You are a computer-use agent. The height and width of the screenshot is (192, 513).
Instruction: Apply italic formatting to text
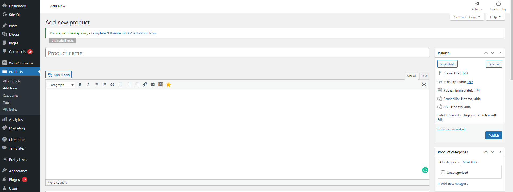click(x=88, y=85)
